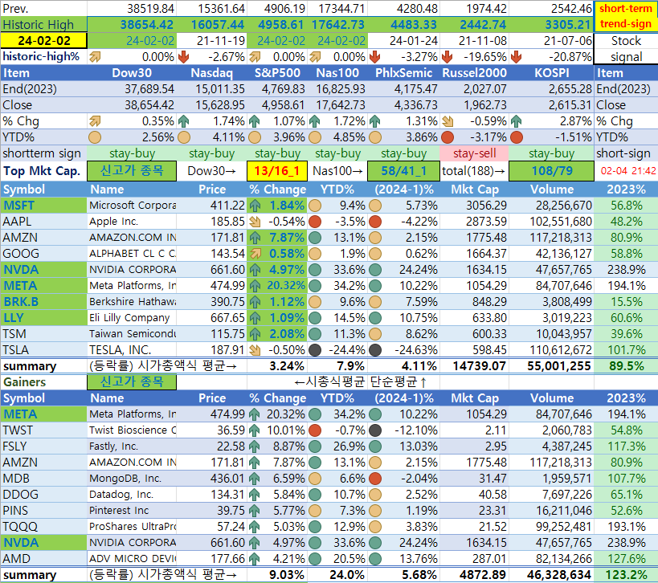Click the TSLA symbol cell
The width and height of the screenshot is (658, 583).
click(43, 350)
